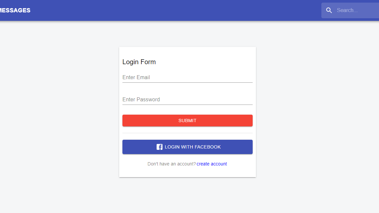This screenshot has height=213, width=379.
Task: Open the create account link
Action: (212, 164)
